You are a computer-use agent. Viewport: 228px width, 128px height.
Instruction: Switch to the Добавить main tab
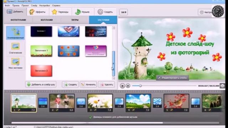[x=15, y=12]
